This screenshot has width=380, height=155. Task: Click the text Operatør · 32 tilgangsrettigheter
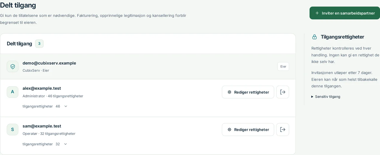(49, 133)
